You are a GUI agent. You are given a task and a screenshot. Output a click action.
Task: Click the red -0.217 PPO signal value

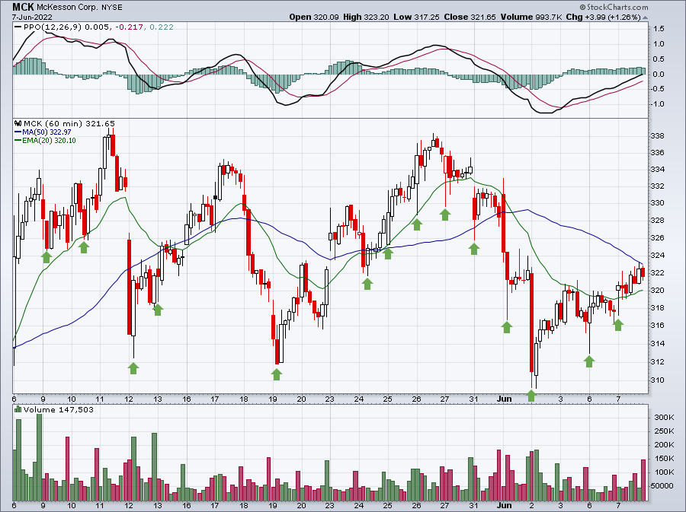point(129,27)
